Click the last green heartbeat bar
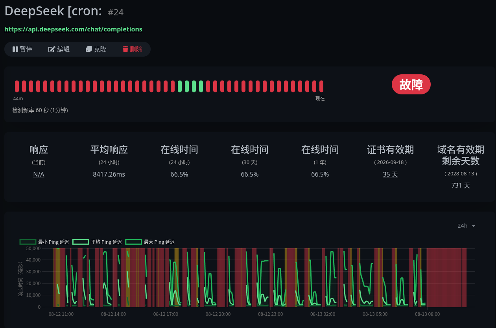 201,86
